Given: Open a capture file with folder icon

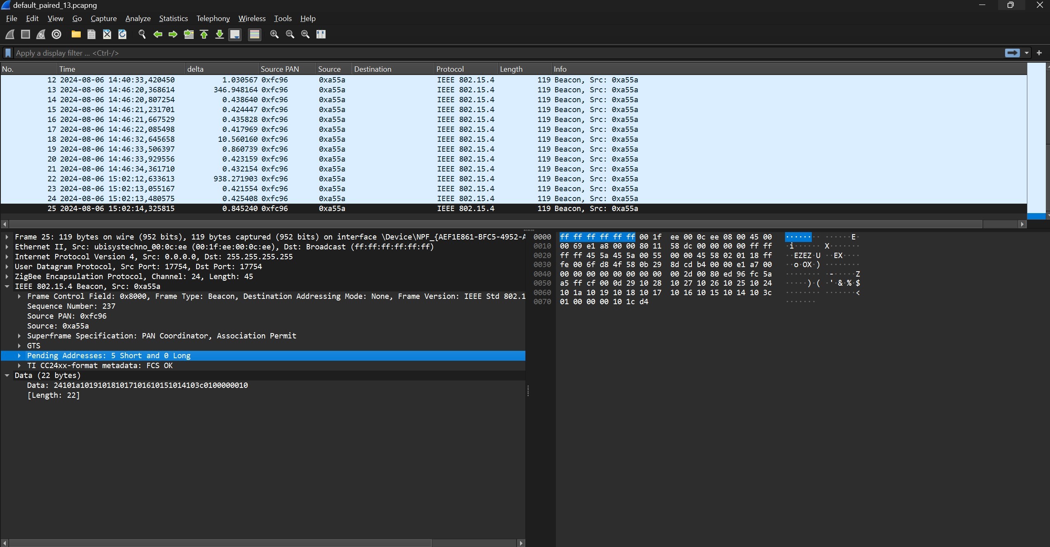Looking at the screenshot, I should pyautogui.click(x=76, y=34).
